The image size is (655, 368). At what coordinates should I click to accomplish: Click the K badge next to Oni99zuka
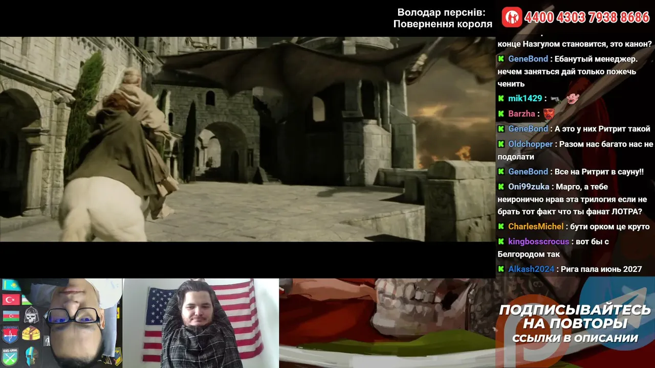501,187
